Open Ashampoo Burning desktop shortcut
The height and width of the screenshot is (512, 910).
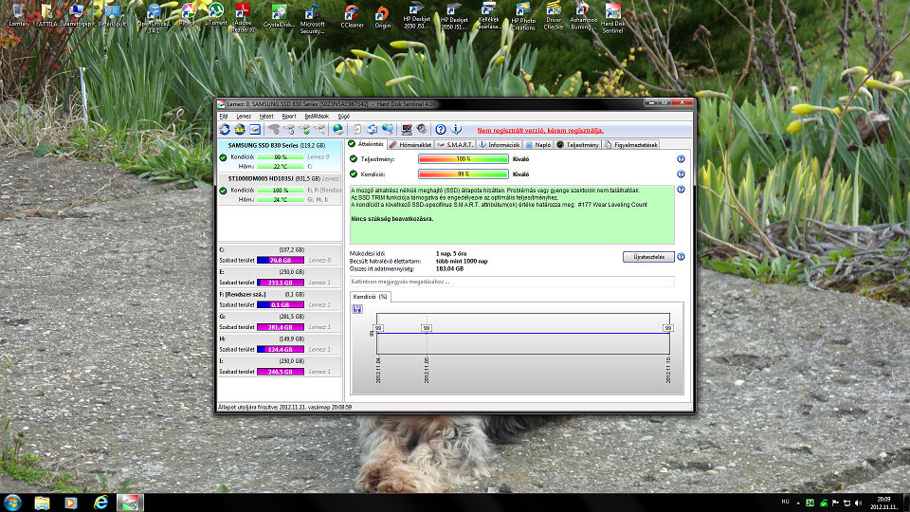click(x=583, y=16)
